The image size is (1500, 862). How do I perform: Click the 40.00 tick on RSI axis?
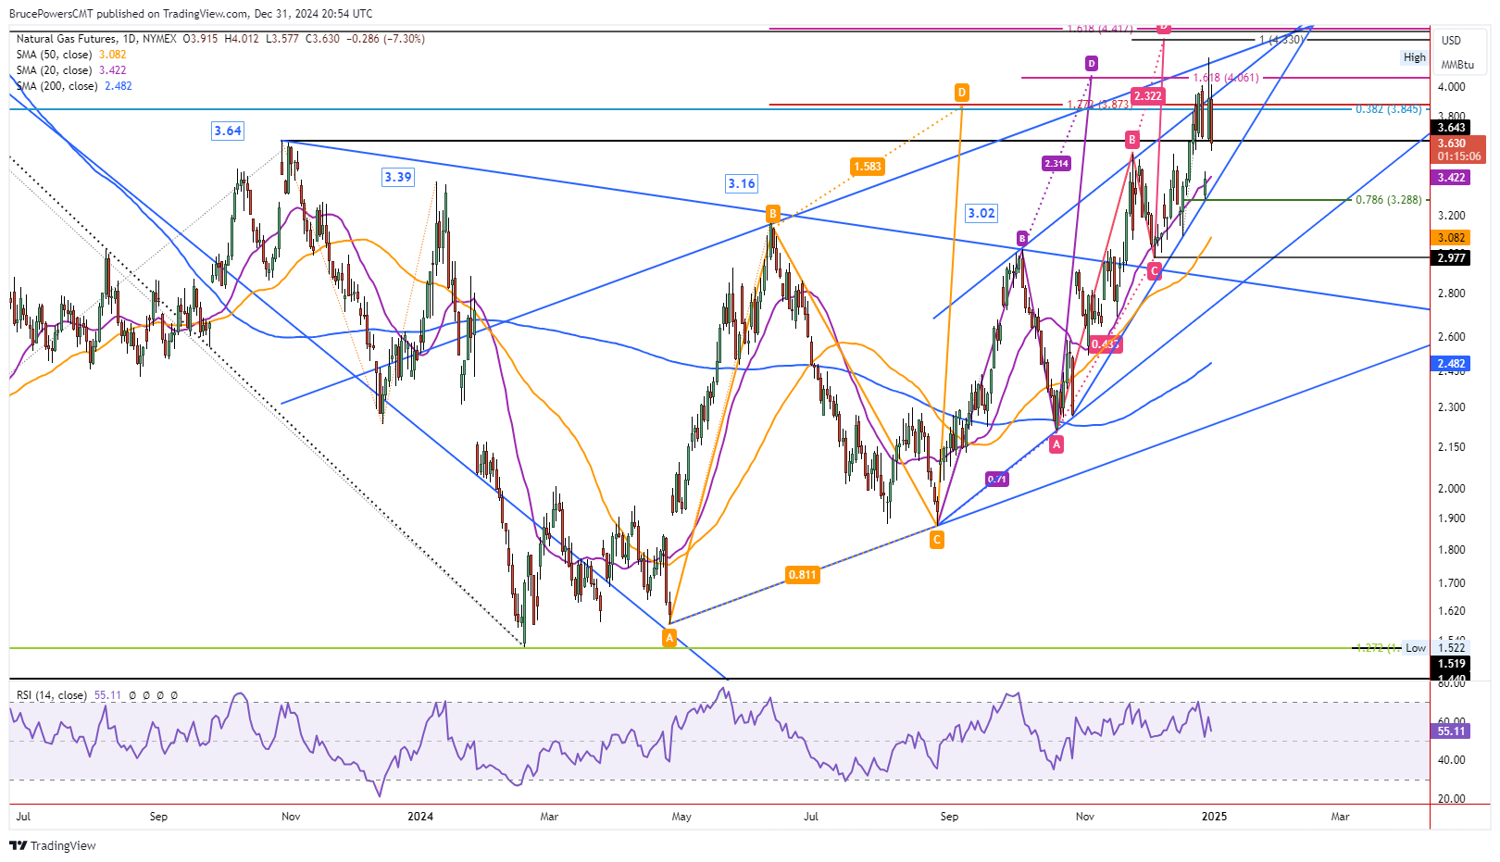pos(1451,760)
